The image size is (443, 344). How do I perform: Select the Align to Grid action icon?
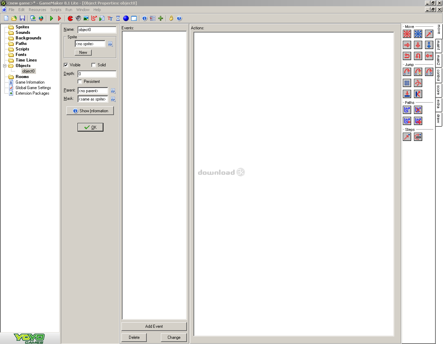(407, 83)
